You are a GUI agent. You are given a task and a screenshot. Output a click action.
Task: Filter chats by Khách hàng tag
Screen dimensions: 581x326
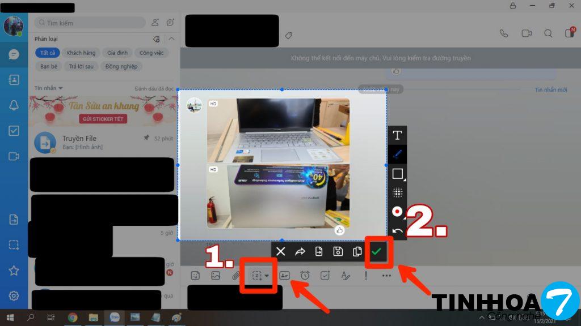click(x=81, y=53)
